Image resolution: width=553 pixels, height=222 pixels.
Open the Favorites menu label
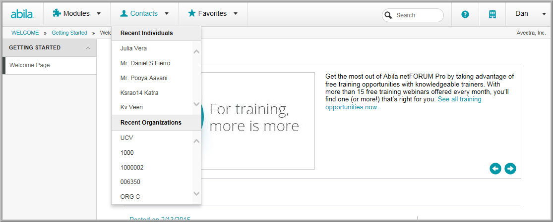(x=212, y=13)
